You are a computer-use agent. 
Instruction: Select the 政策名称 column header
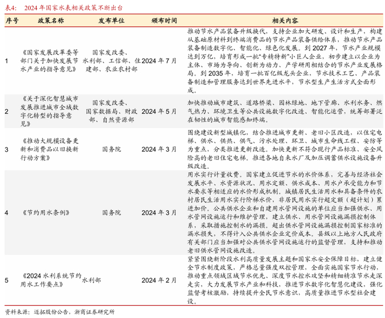(x=51, y=20)
